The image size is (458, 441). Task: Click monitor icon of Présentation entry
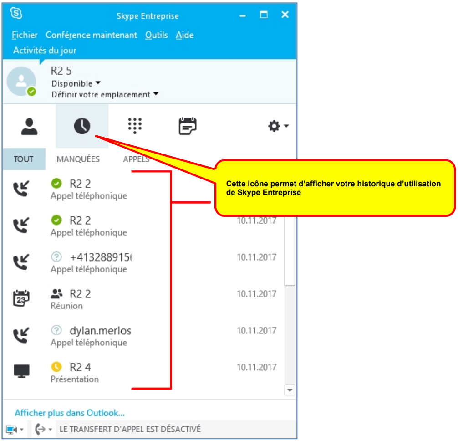pyautogui.click(x=21, y=371)
